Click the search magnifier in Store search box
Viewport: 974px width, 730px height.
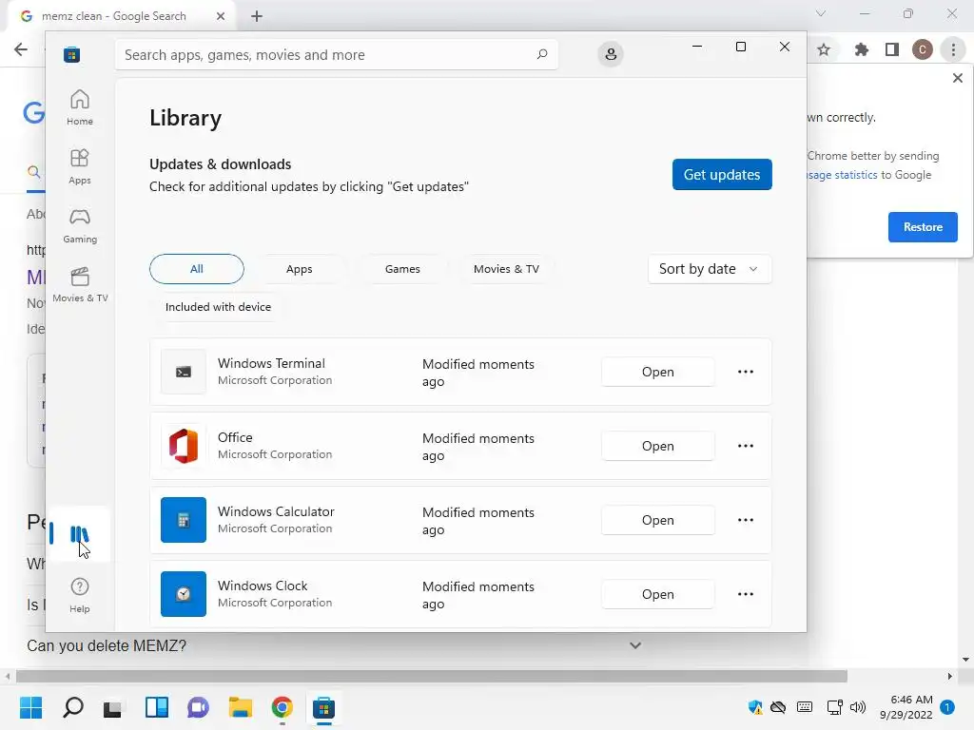click(x=541, y=54)
